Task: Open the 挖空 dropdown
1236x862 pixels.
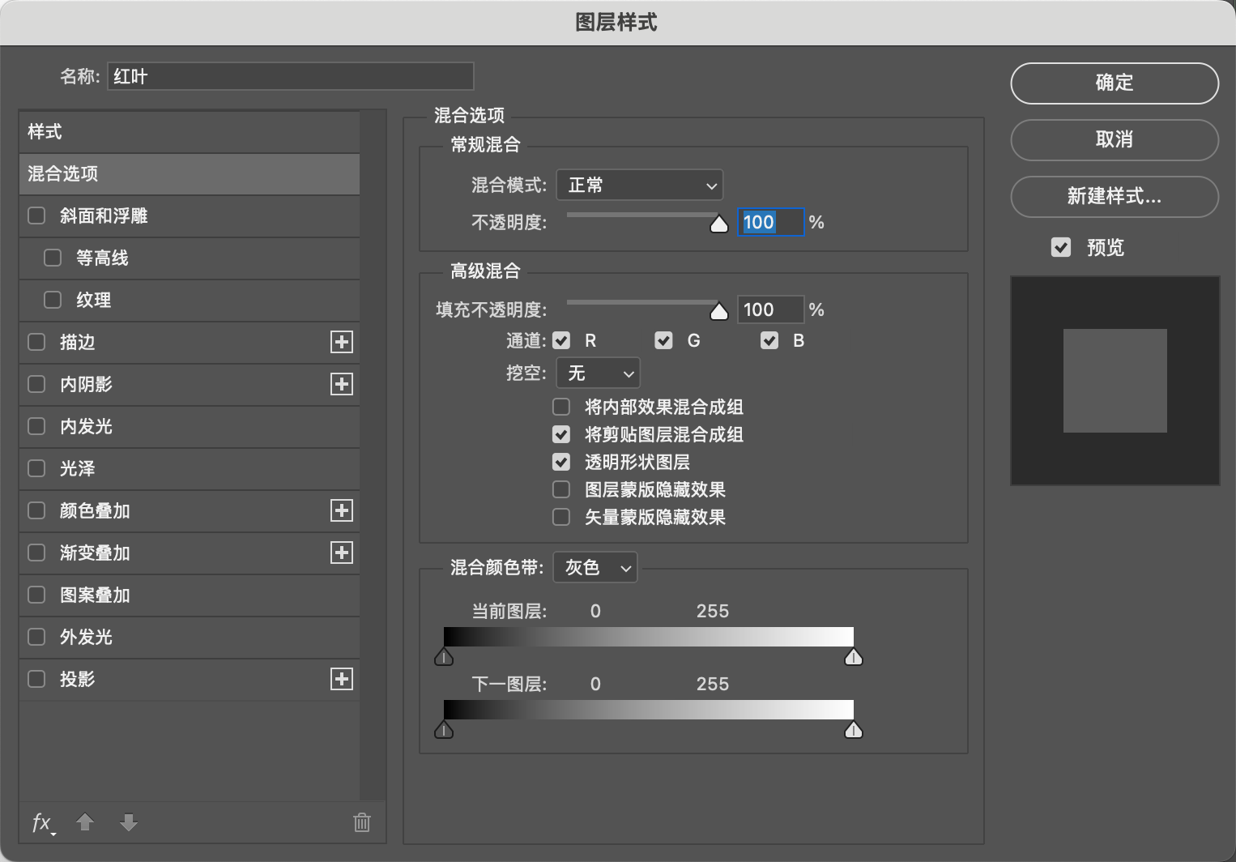Action: pyautogui.click(x=598, y=373)
